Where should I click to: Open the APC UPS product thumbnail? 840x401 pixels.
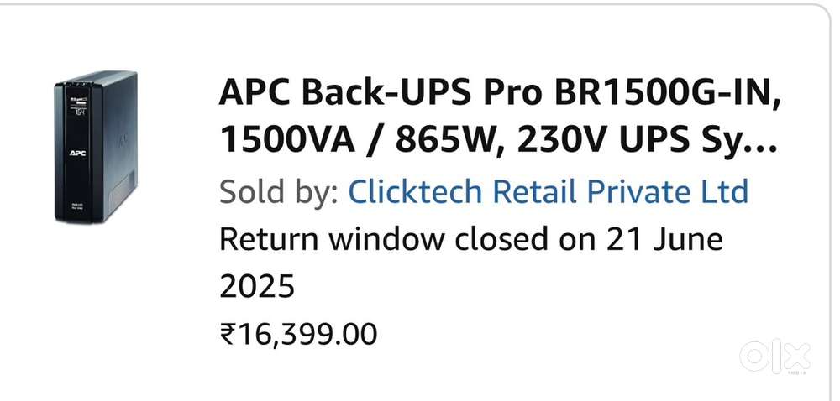96,147
